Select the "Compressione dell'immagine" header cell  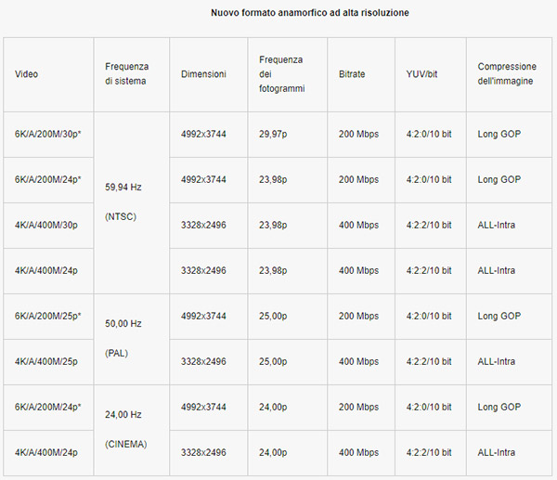507,73
